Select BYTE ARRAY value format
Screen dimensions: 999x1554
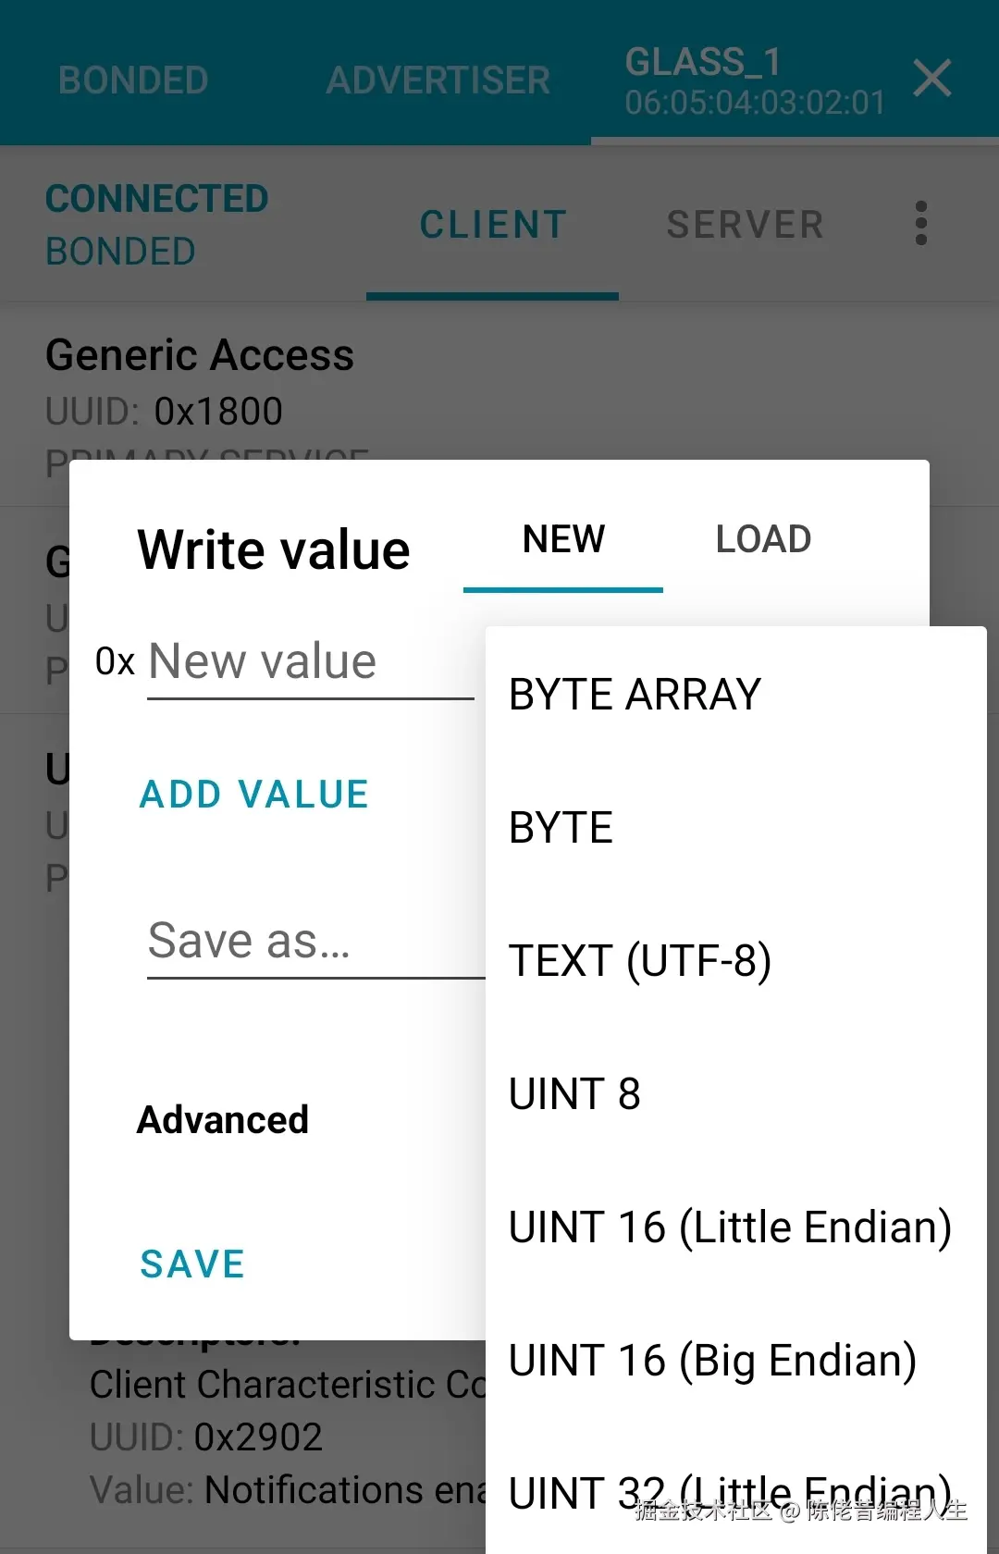(635, 694)
